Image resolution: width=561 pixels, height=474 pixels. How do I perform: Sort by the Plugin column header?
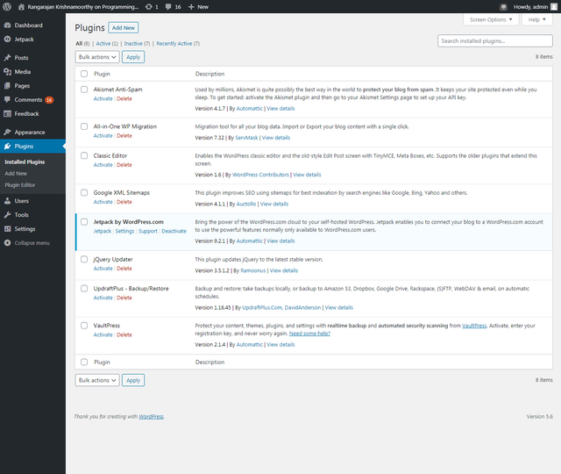[102, 74]
